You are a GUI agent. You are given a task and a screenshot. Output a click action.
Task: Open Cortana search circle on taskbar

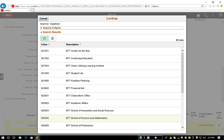[8, 138]
